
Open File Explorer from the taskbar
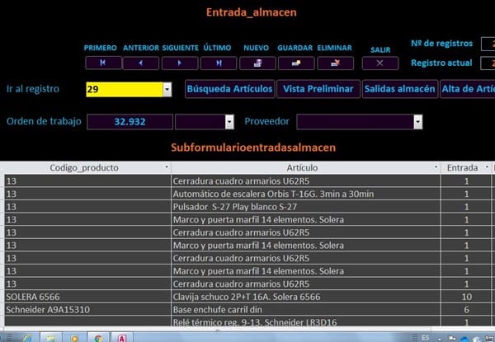coord(51,338)
